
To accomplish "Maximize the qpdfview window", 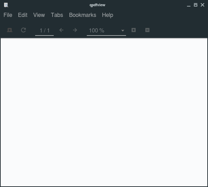I will 196,5.
